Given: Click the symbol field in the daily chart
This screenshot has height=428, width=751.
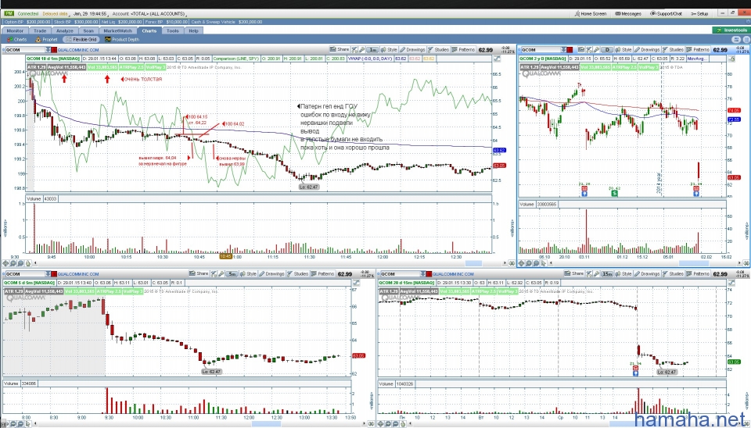Looking at the screenshot, I should click(x=542, y=50).
